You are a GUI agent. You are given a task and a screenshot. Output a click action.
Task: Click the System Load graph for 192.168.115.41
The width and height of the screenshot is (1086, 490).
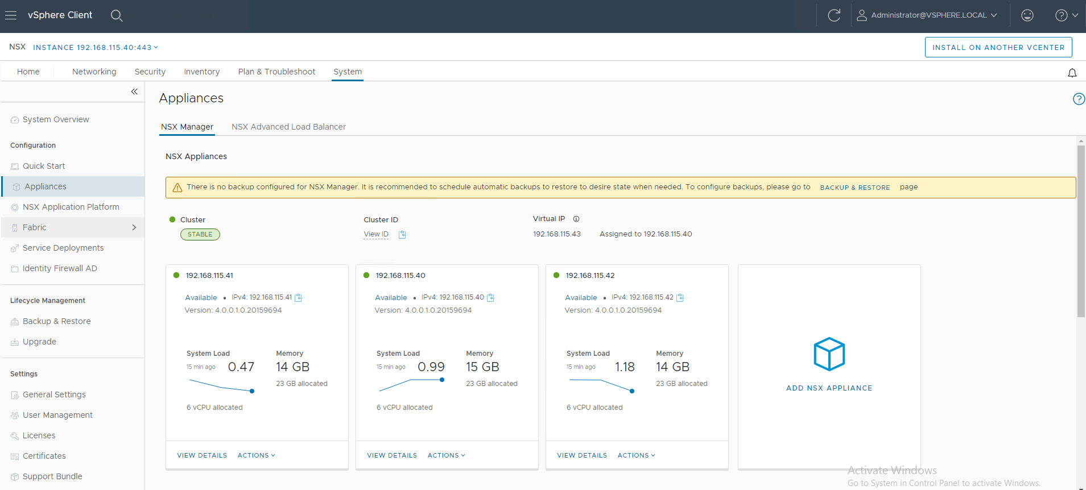tap(221, 386)
